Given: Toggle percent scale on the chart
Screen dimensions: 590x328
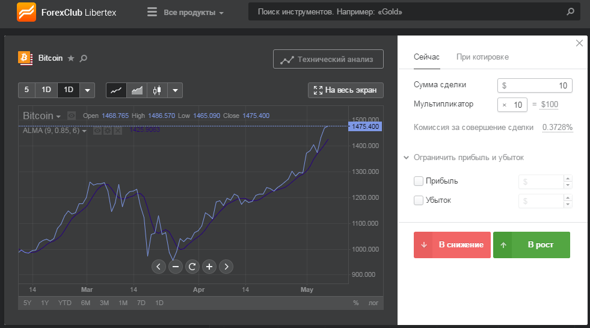Looking at the screenshot, I should click(x=355, y=303).
